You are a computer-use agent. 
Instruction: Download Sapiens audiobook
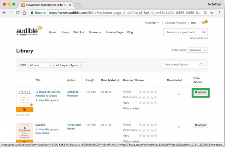point(201,125)
